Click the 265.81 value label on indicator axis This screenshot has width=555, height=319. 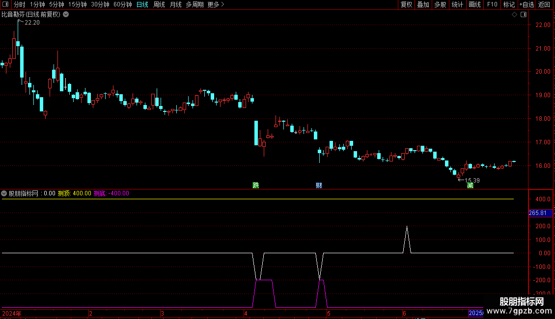537,213
